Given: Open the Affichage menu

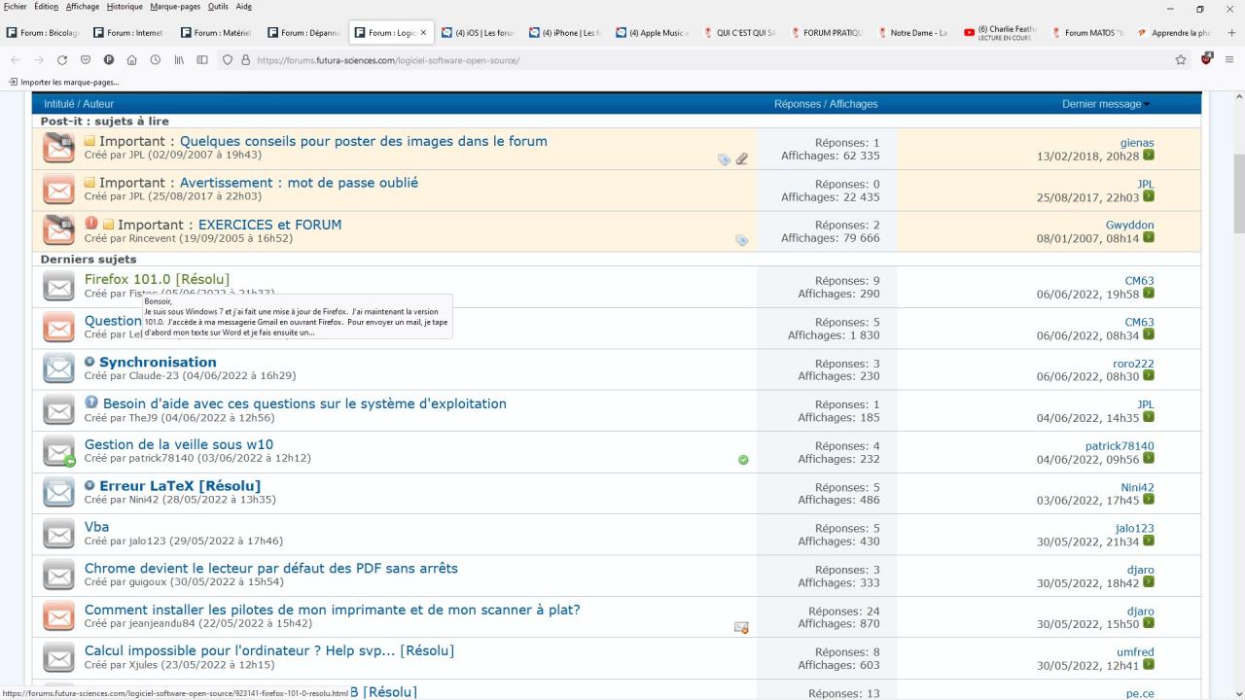Looking at the screenshot, I should [x=83, y=7].
